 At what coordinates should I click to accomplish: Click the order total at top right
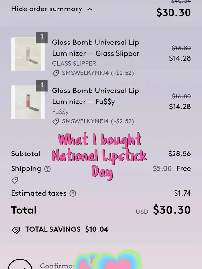(174, 12)
